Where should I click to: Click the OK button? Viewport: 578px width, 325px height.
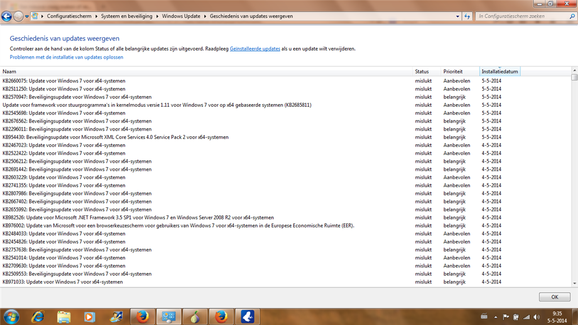[554, 297]
